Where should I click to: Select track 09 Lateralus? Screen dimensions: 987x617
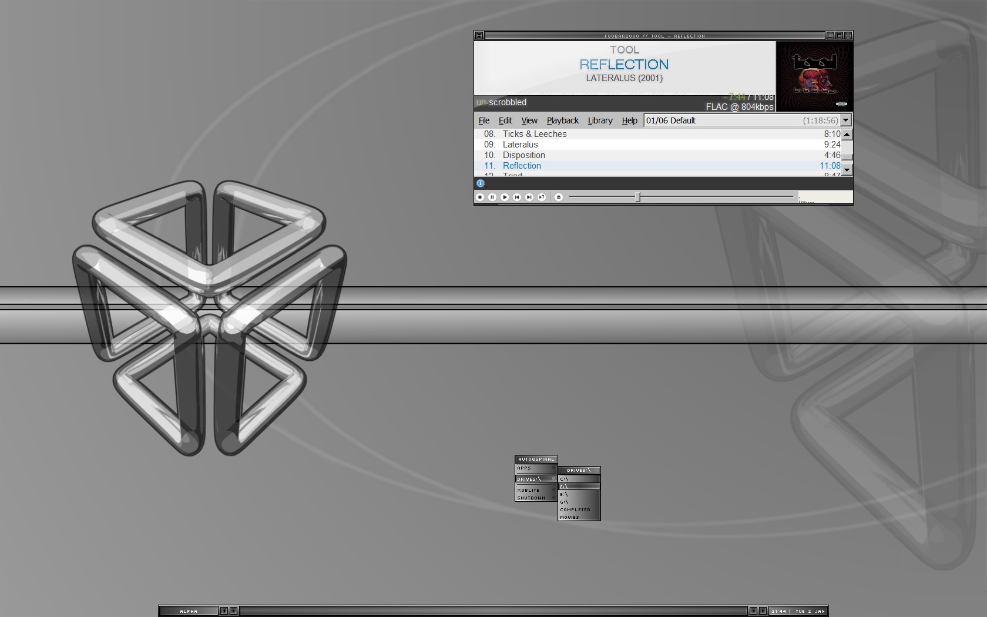pos(657,145)
